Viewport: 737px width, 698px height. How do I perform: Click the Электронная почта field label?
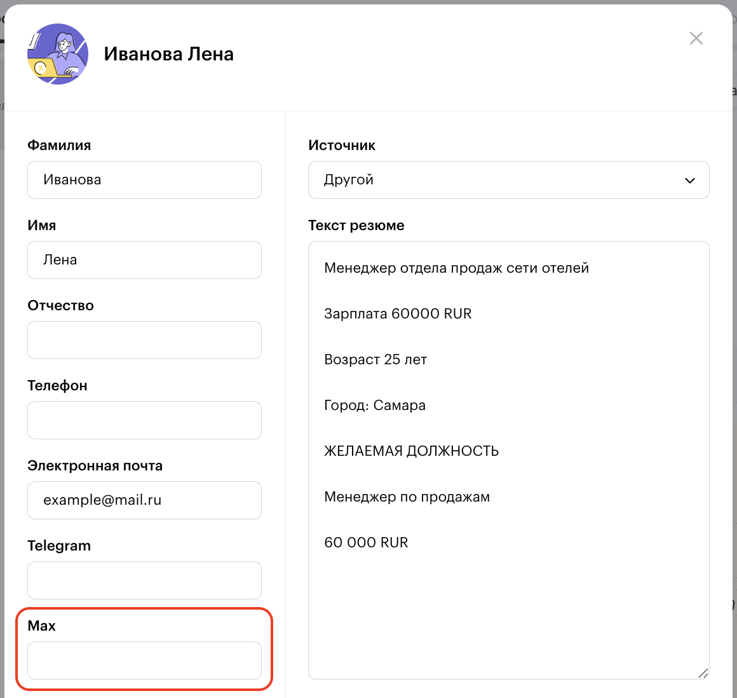(95, 466)
